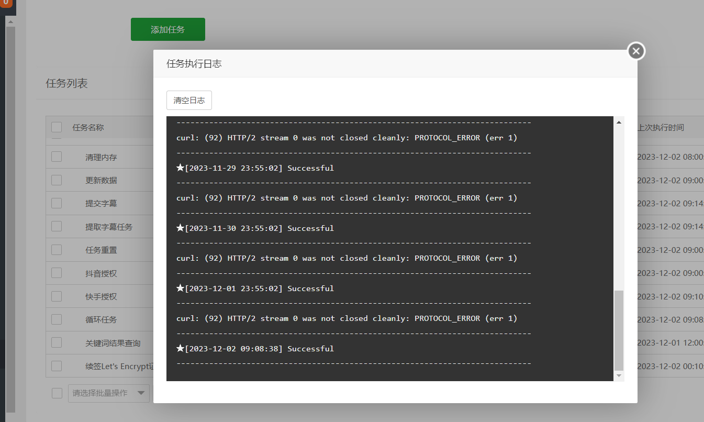The width and height of the screenshot is (704, 422).
Task: Click the 任务重置 task name
Action: pos(101,250)
